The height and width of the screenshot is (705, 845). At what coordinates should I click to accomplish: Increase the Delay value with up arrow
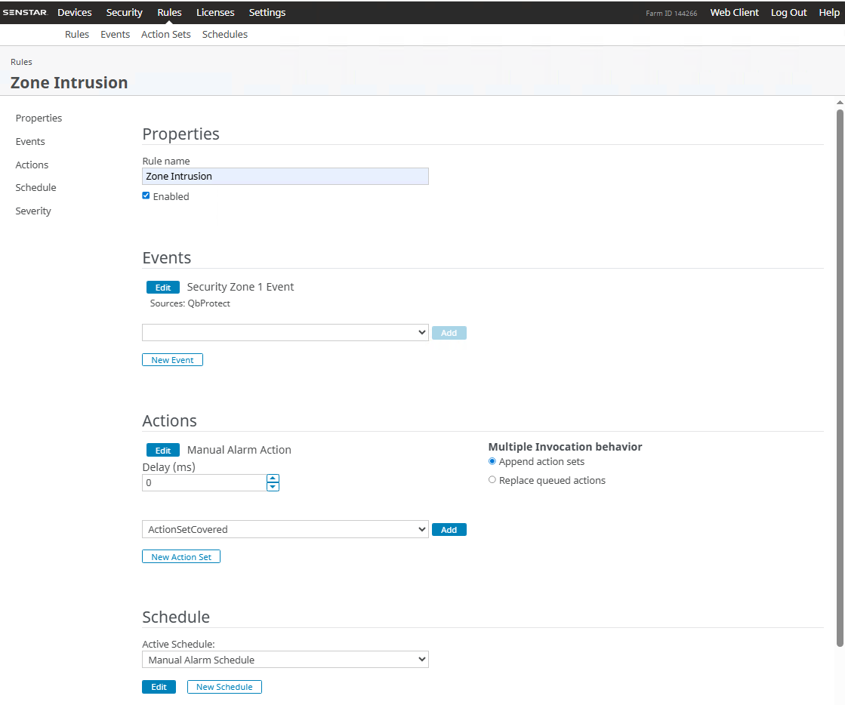pos(273,479)
